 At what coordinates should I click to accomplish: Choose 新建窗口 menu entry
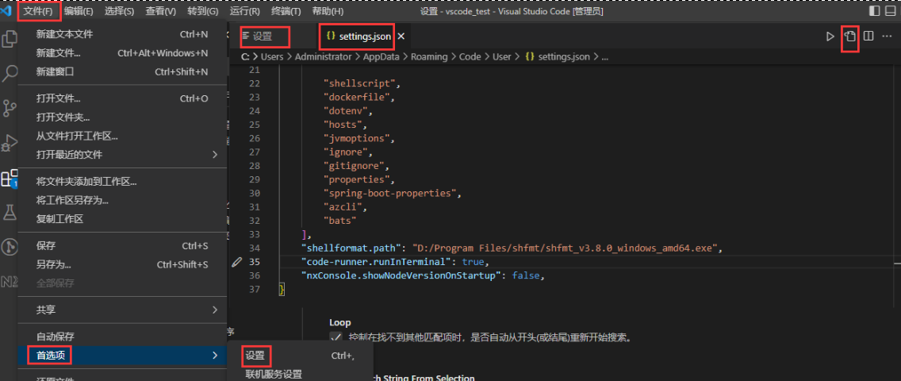(122, 71)
